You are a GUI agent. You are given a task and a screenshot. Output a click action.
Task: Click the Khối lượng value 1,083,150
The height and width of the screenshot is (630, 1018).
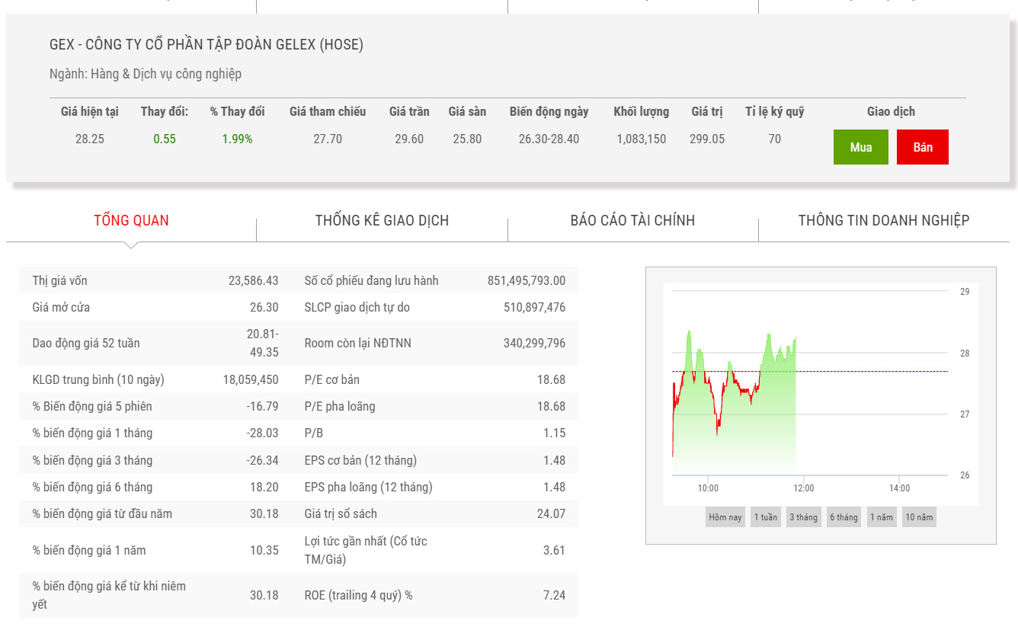click(x=641, y=139)
